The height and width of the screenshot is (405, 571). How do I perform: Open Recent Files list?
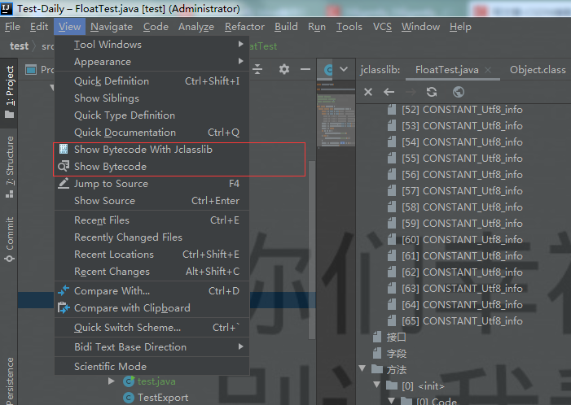click(152, 220)
